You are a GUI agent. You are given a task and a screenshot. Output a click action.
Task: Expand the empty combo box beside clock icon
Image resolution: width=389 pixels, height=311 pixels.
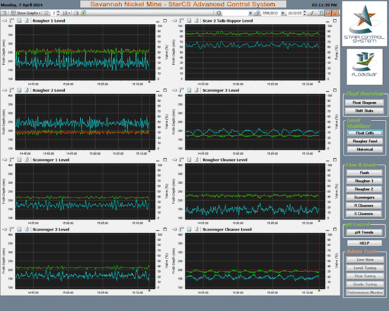[250, 13]
